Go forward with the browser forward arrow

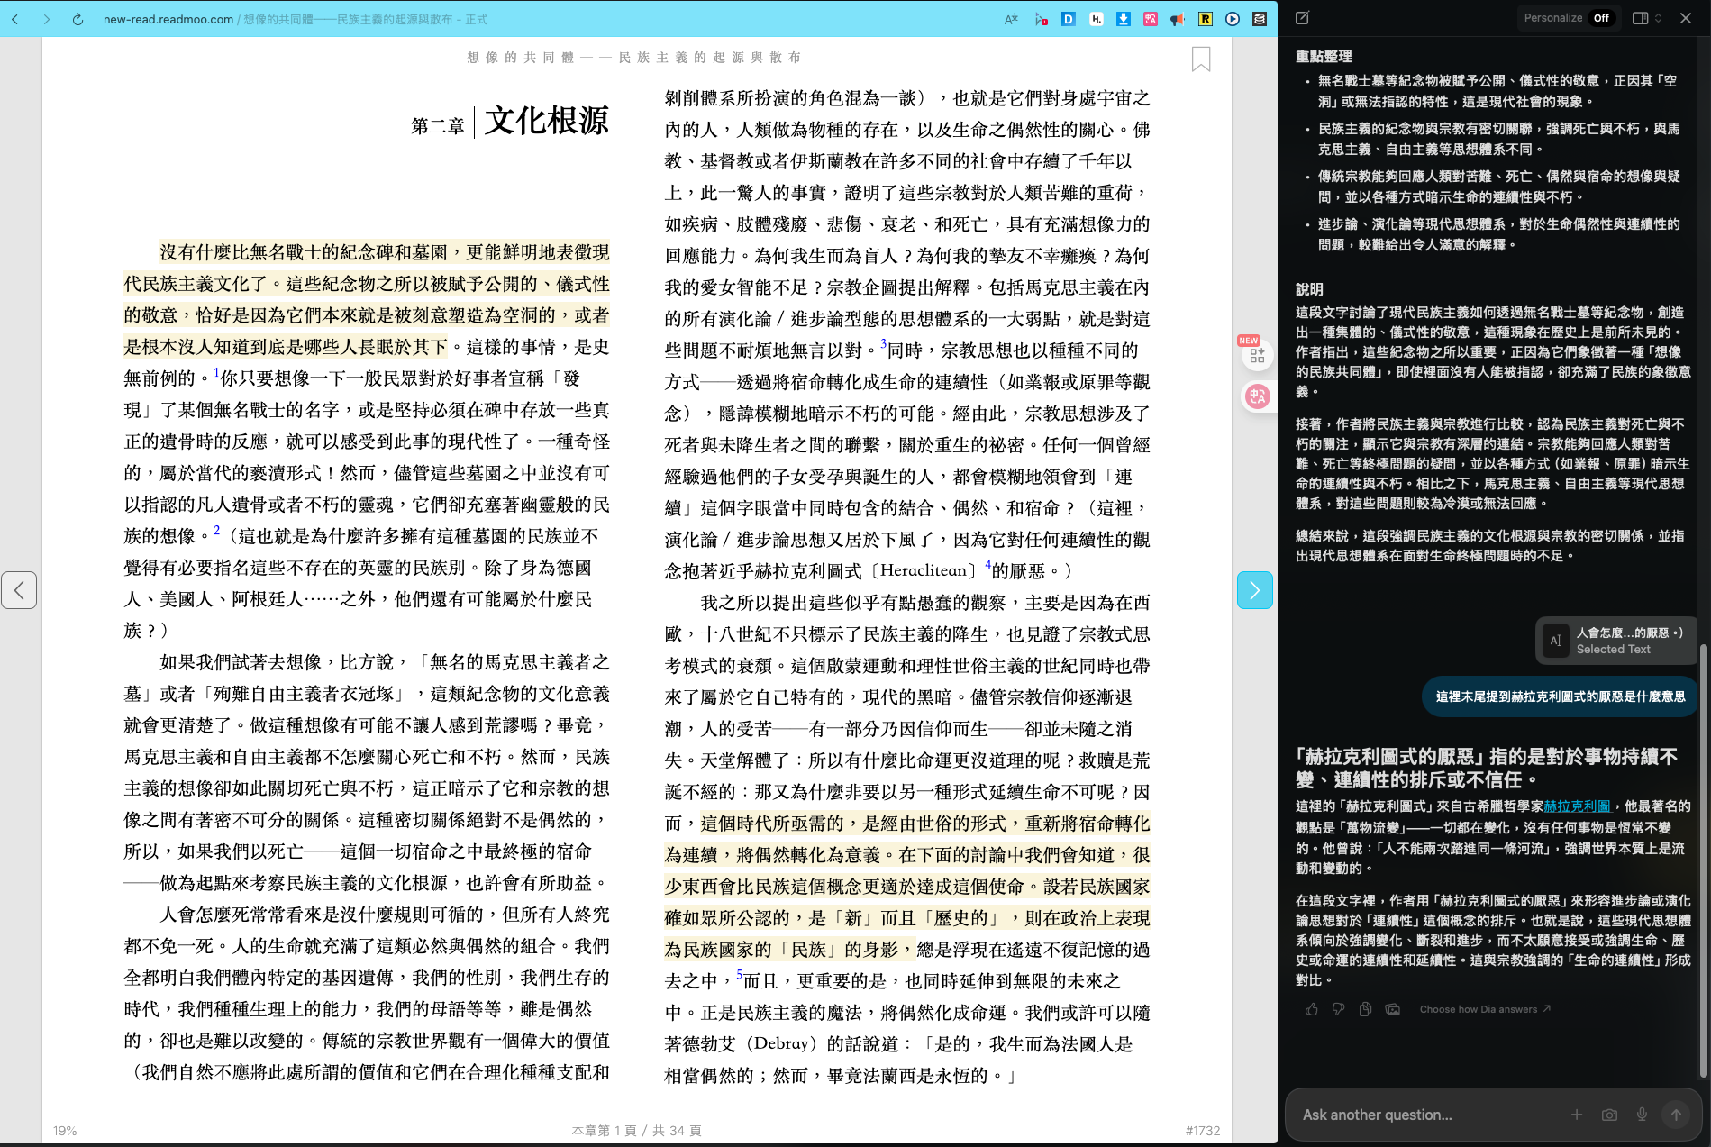click(47, 19)
